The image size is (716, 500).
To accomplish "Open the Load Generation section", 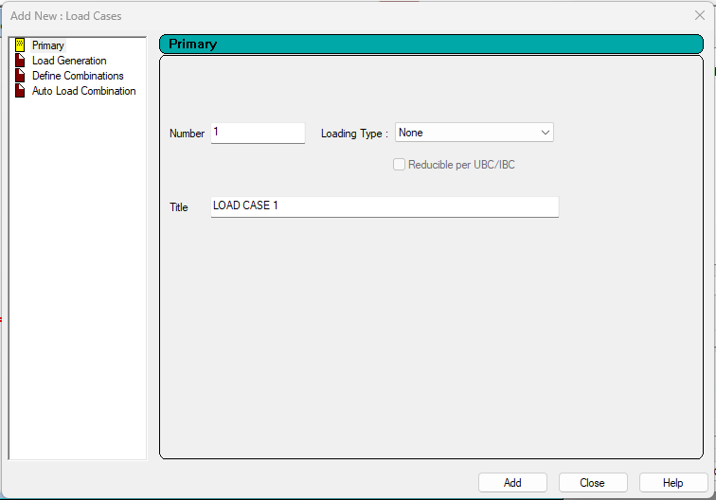I will tap(69, 61).
